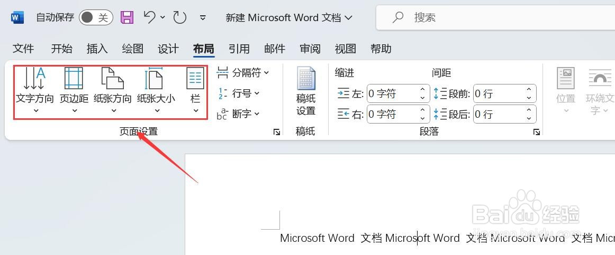This screenshot has width=615, height=255.
Task: Click the 位置 position icon
Action: (566, 78)
